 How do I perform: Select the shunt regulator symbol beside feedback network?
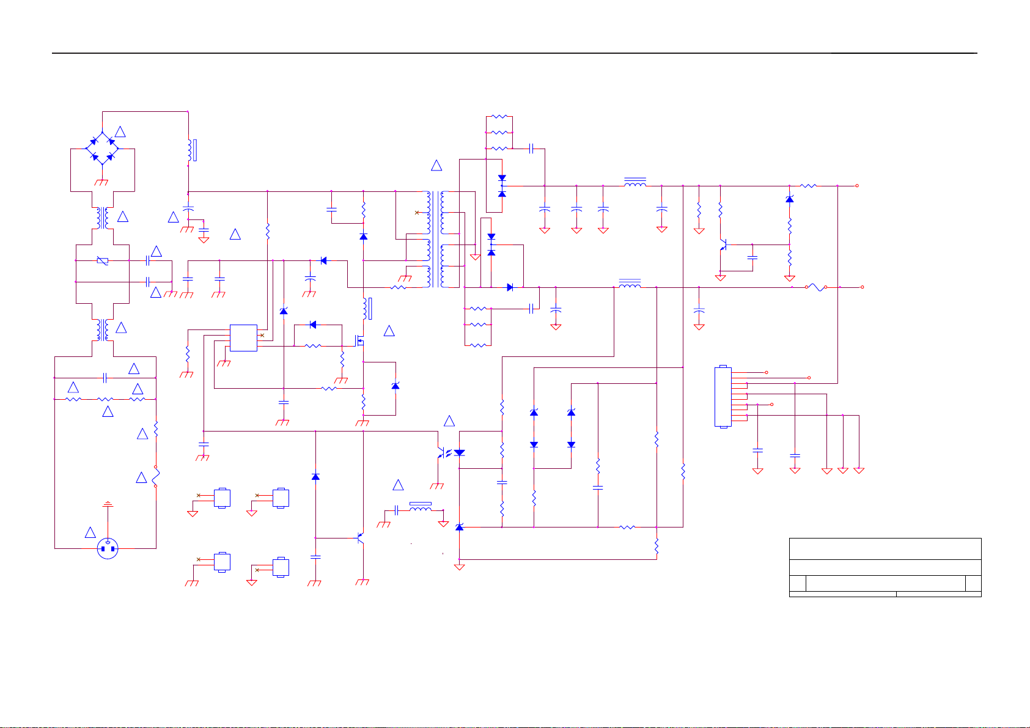(460, 527)
